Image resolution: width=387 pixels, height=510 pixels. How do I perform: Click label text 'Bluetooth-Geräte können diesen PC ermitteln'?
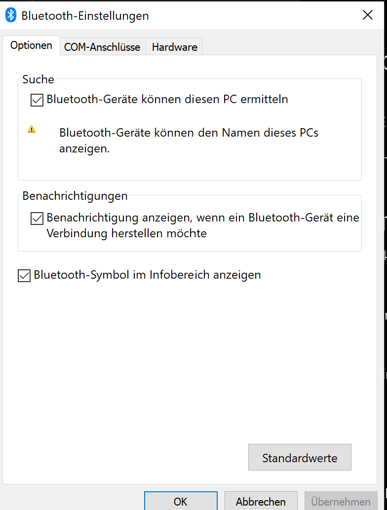pos(167,99)
